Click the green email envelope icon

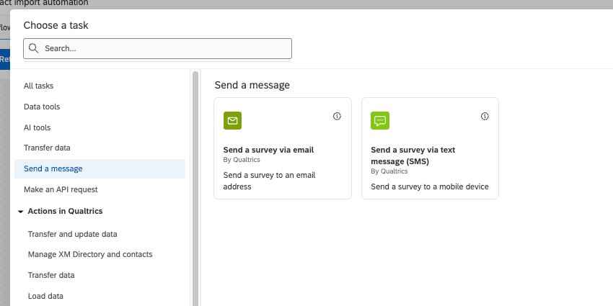(232, 121)
